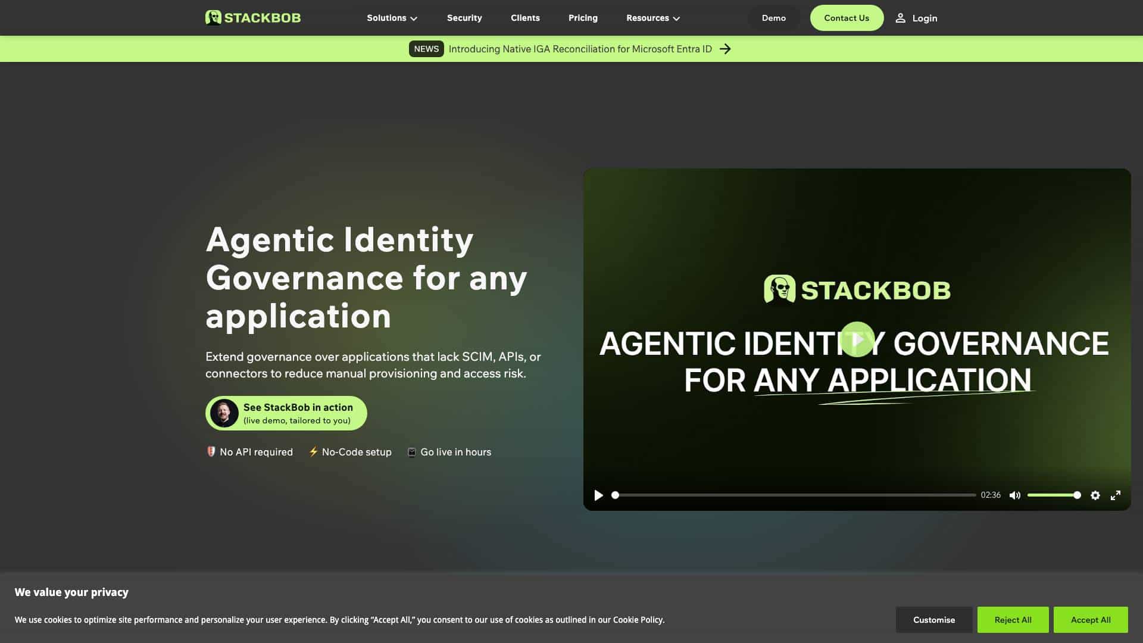Image resolution: width=1143 pixels, height=643 pixels.
Task: Click the StackBob logo in header
Action: pos(253,18)
